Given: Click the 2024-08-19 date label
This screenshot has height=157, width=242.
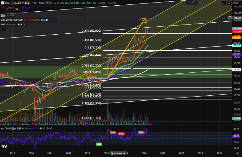Looking at the screenshot, I should pos(118,153).
